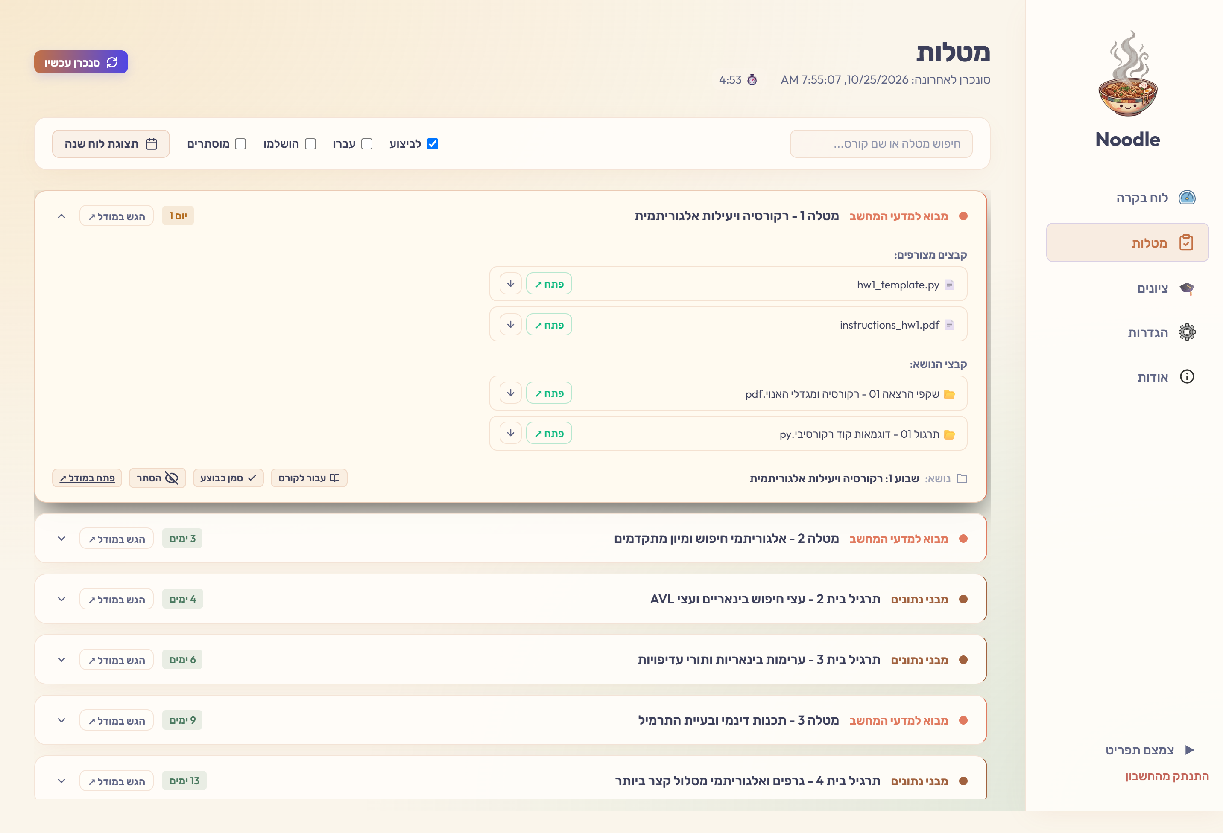
Task: Check the הושלמו filter checkbox
Action: click(x=310, y=143)
